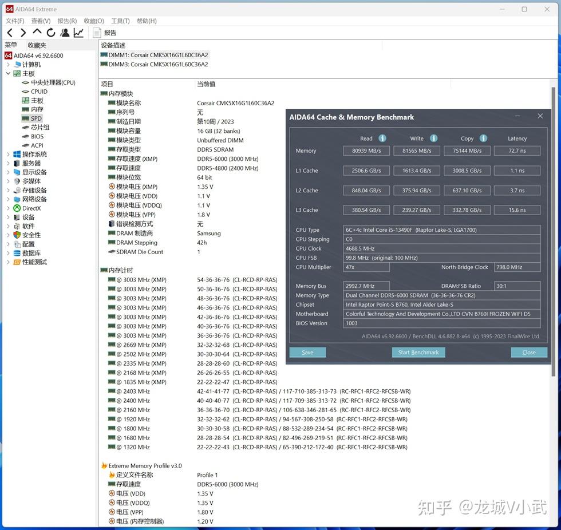Switch to the 菜单 tab
The width and height of the screenshot is (561, 530).
pyautogui.click(x=11, y=45)
